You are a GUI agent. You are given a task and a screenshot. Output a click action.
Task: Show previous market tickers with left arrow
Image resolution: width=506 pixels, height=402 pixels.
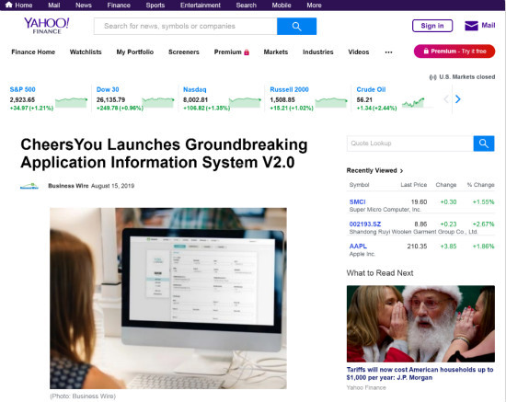(x=446, y=99)
